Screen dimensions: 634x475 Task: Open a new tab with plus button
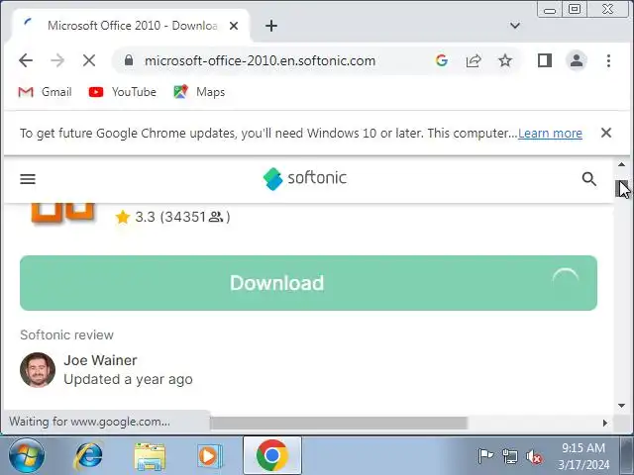(271, 26)
